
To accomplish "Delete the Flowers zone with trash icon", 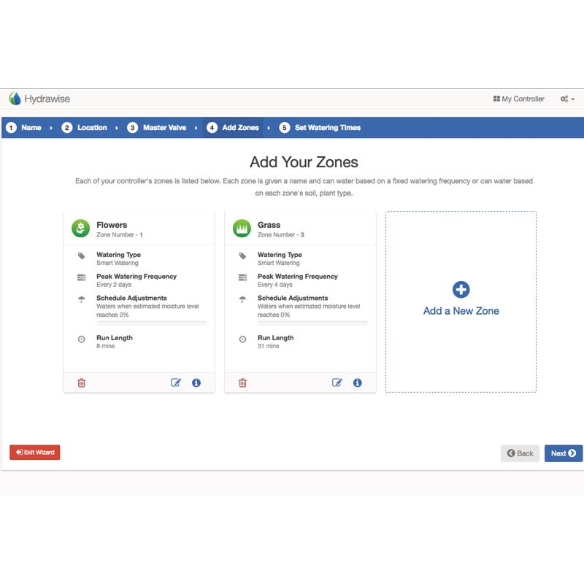I will point(82,383).
